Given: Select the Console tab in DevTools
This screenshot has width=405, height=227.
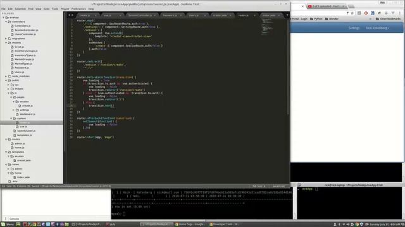Looking at the screenshot, I should (14, 219).
